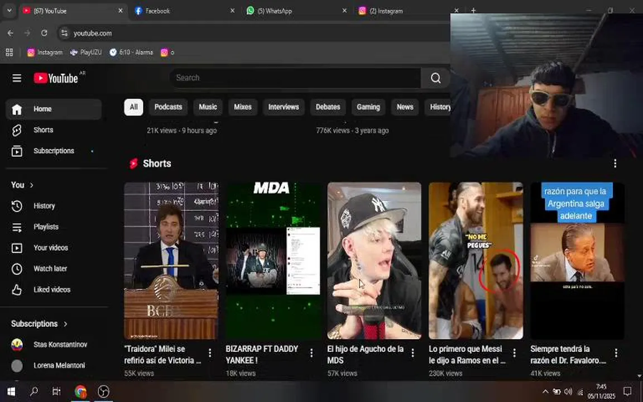
Task: Open the Milei Traidora short thumbnail
Action: (171, 261)
